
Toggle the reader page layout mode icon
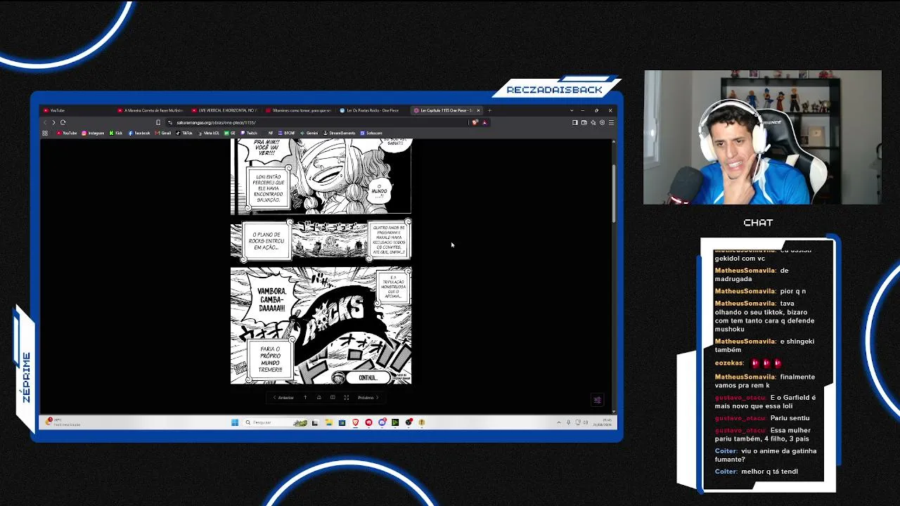point(333,398)
